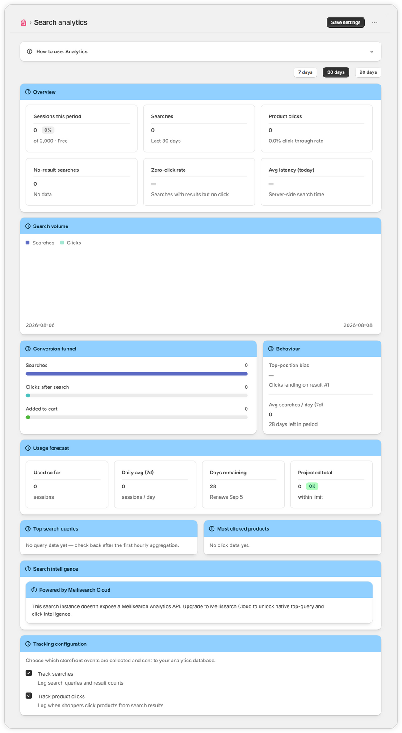The height and width of the screenshot is (733, 402).
Task: Click the info icon next to Tracking configuration
Action: 28,644
